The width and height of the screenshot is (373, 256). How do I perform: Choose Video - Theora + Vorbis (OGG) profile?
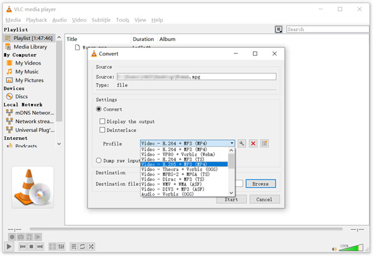184,169
